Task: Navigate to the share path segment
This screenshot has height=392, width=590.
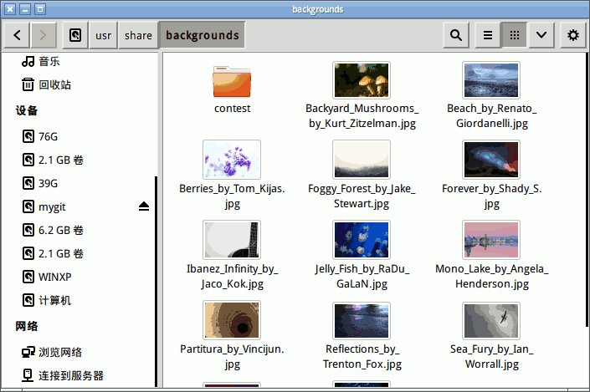Action: 138,35
